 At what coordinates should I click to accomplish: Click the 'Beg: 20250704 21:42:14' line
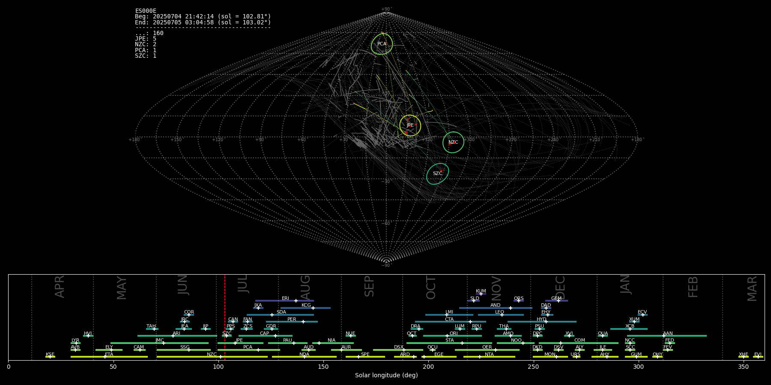(x=203, y=17)
